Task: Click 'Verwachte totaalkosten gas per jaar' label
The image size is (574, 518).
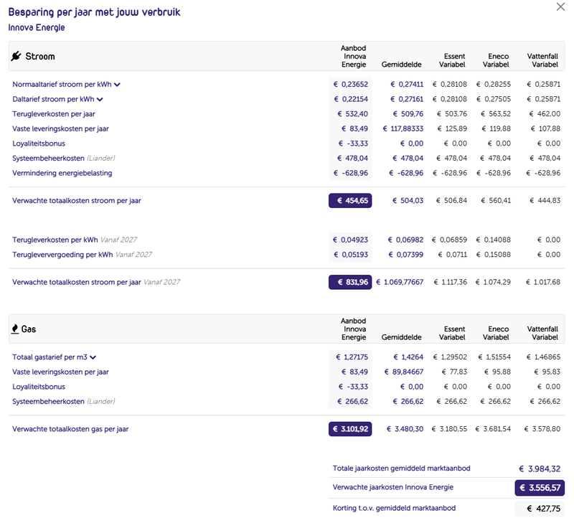Action: [70, 429]
